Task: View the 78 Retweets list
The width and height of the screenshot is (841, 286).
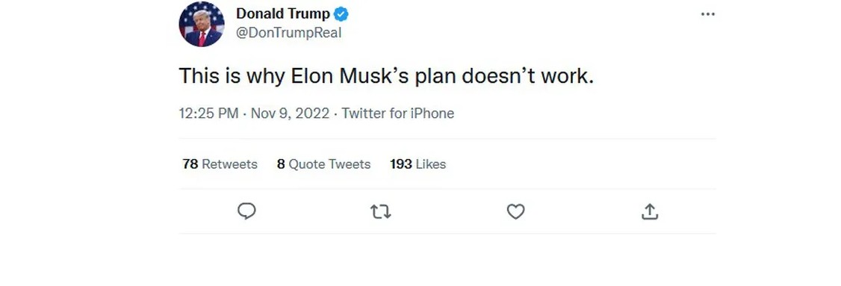Action: pyautogui.click(x=220, y=164)
